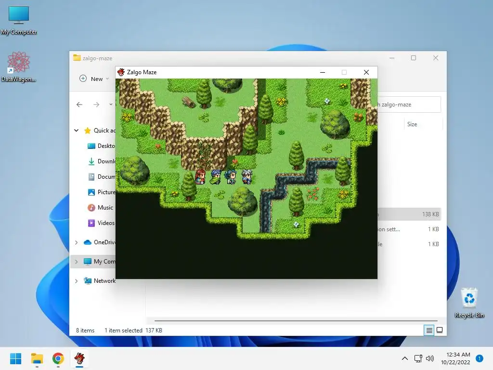
Task: Close the Zalgo Maze game window
Action: (x=366, y=72)
